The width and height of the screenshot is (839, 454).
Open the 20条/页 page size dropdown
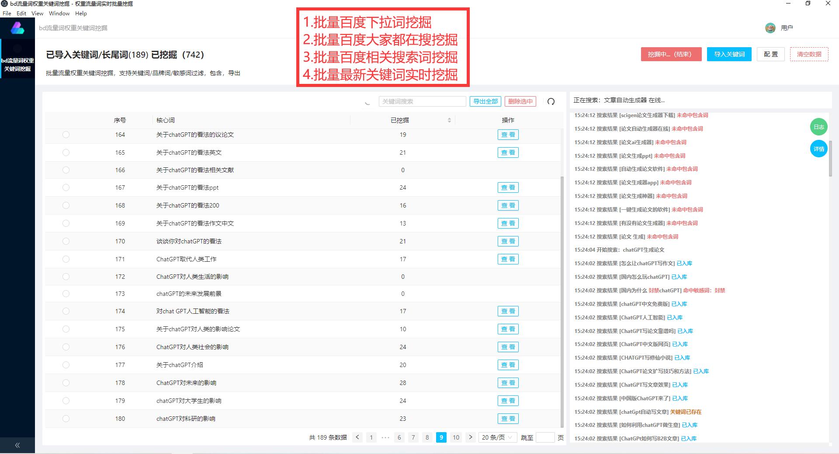[497, 437]
